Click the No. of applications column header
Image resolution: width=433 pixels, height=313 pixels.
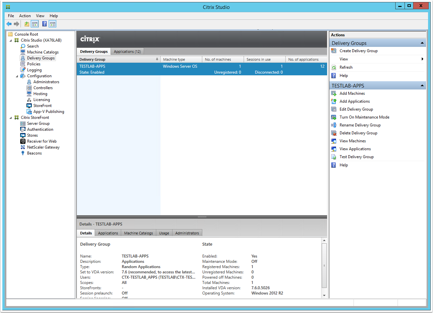coord(306,59)
